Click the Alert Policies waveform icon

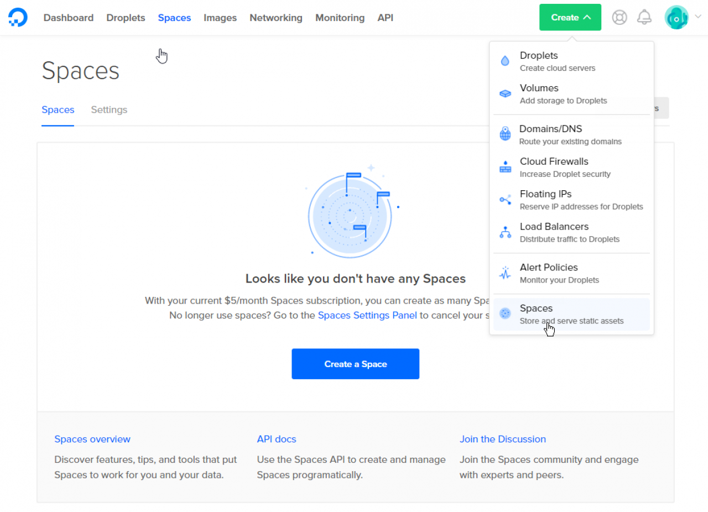505,273
